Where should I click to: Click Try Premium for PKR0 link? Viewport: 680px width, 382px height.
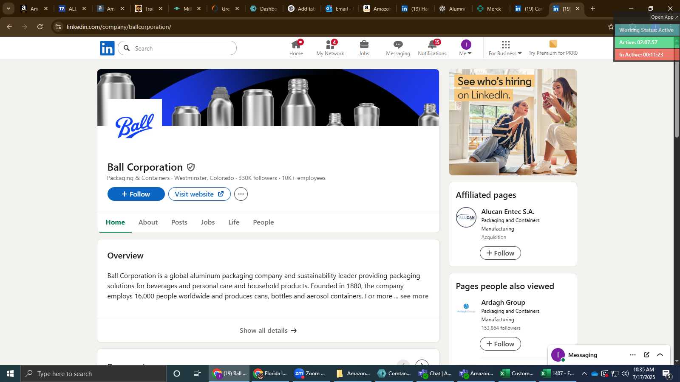[x=553, y=48]
